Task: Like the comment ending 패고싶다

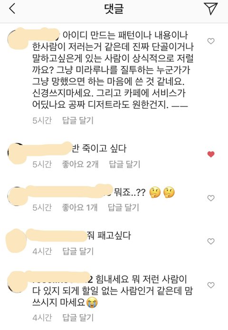Action: coord(211,241)
